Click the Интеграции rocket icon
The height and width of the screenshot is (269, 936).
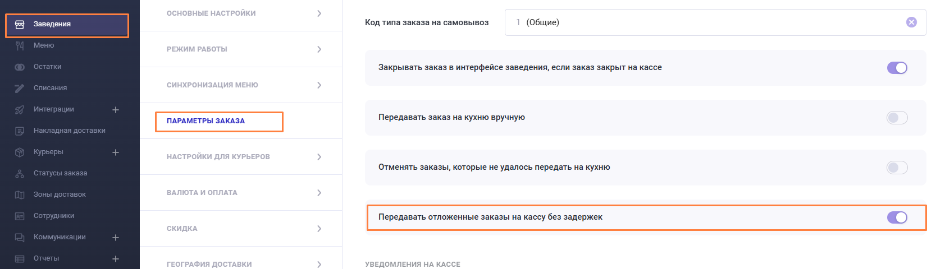[x=20, y=109]
